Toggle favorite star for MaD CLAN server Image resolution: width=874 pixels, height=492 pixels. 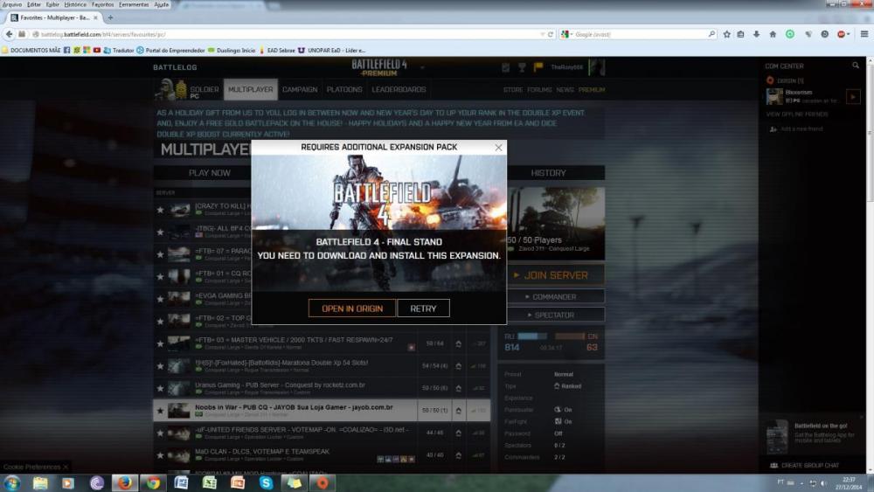[160, 455]
